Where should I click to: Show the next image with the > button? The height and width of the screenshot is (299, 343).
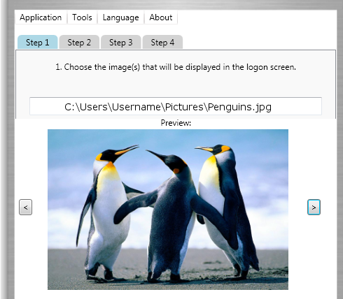click(x=314, y=207)
